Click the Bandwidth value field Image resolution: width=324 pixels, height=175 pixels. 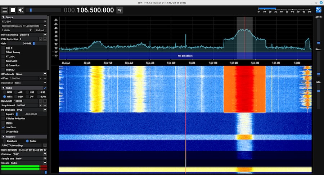coord(26,101)
